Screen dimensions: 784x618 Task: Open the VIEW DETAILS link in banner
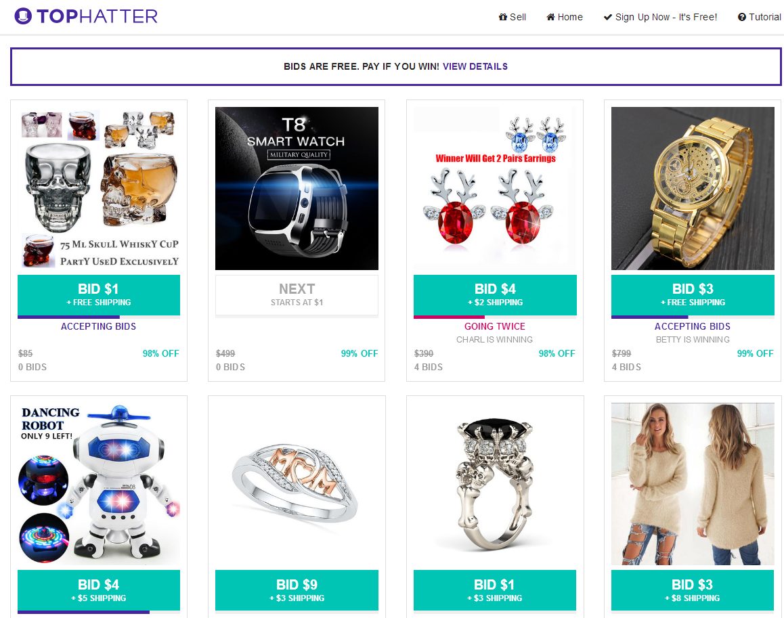[x=475, y=66]
